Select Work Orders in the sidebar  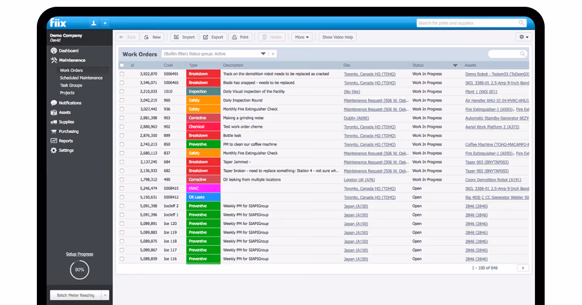click(71, 71)
